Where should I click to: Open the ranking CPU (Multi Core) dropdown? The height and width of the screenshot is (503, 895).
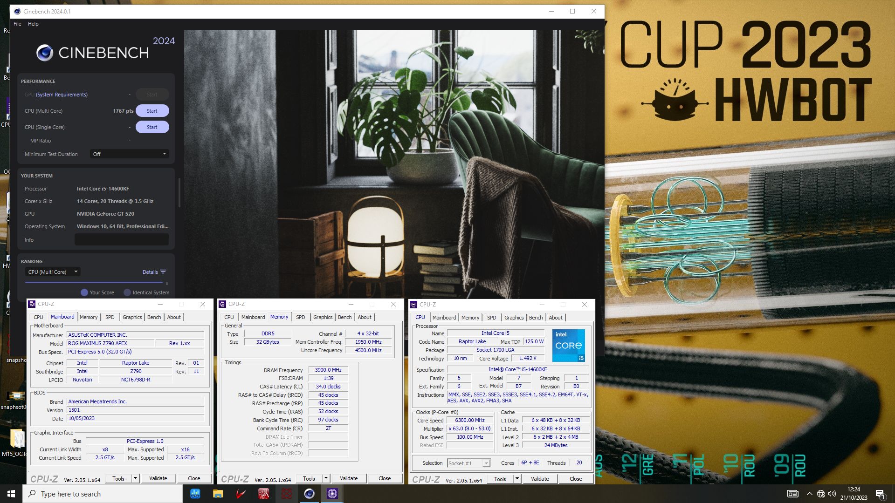point(53,272)
